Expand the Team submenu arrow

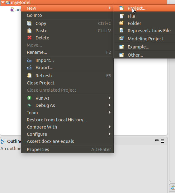coord(110,112)
